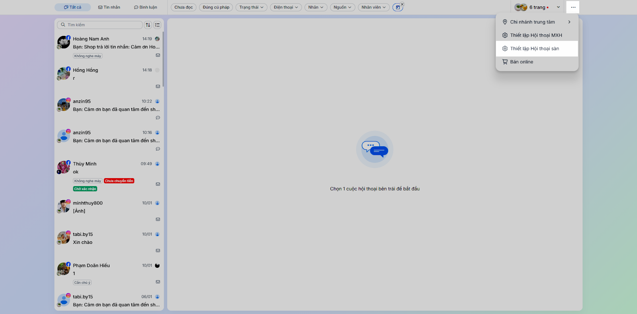The image size is (637, 314).
Task: Click the envelope icon in tabi.by15 'Xin chào' row
Action: point(158,251)
